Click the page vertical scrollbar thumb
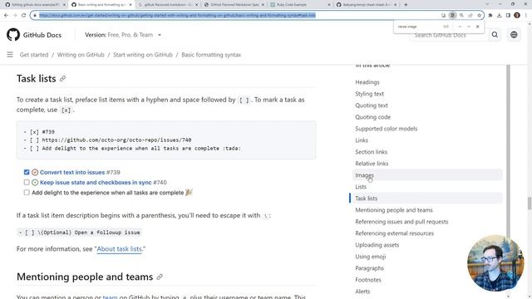This screenshot has width=532, height=299. point(530,203)
